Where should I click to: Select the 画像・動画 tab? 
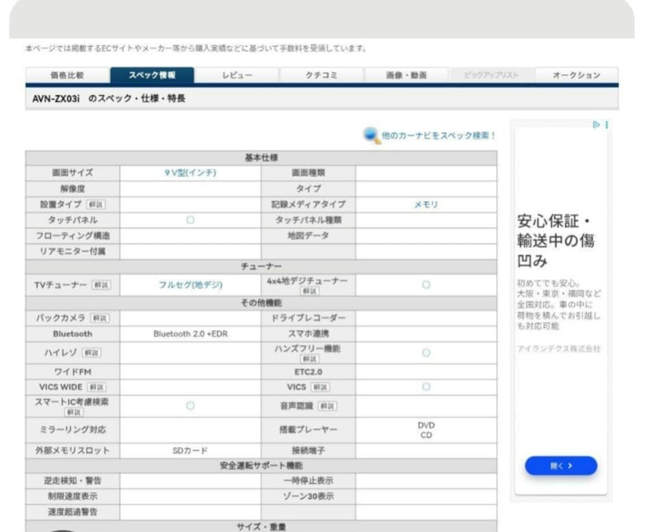[x=406, y=75]
